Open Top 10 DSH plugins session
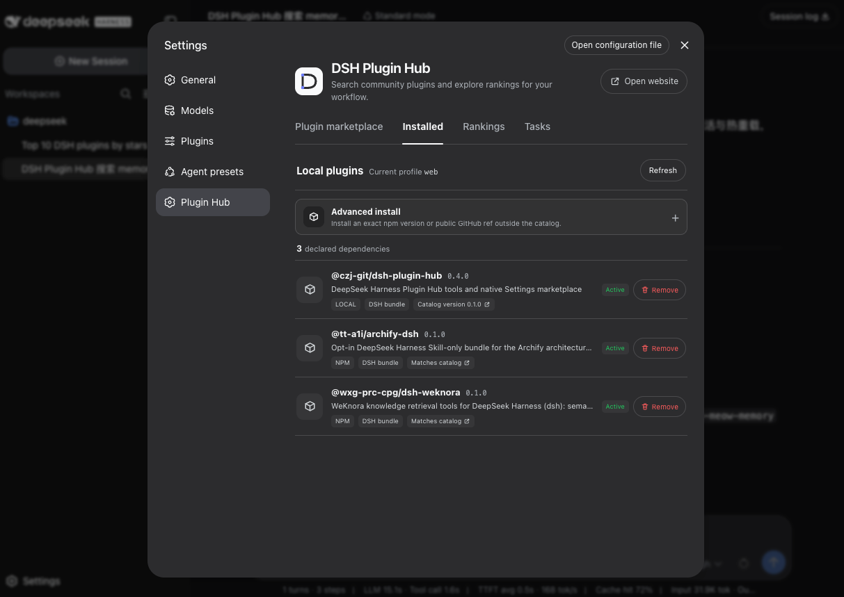844x597 pixels. [x=83, y=145]
